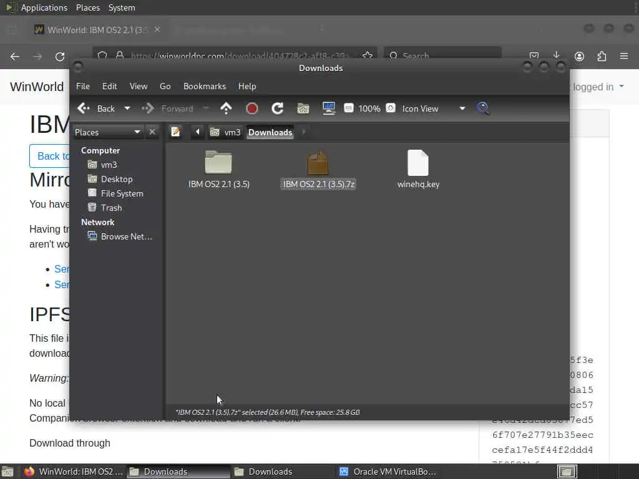Close the Places sidebar pane

pyautogui.click(x=152, y=132)
